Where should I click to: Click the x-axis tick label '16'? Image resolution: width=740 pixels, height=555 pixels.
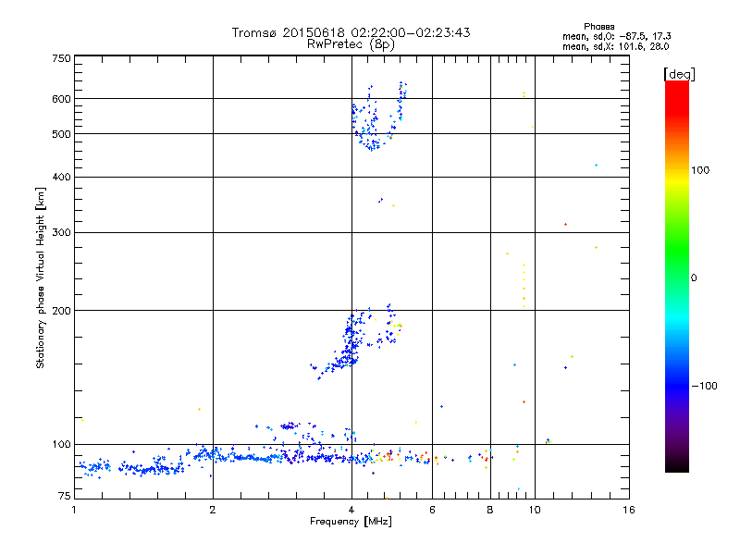pyautogui.click(x=629, y=510)
